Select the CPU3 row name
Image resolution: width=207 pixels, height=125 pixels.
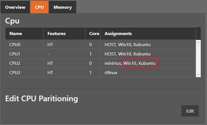tap(15, 73)
